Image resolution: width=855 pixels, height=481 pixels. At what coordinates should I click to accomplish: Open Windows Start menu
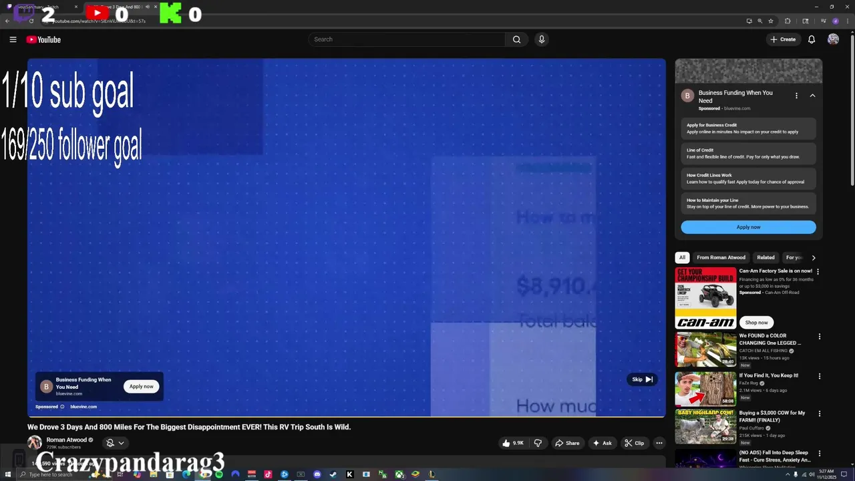coord(8,474)
